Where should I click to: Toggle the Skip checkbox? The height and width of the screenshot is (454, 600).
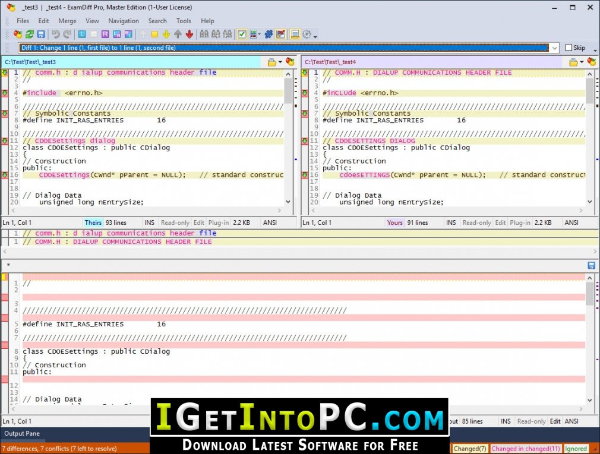coord(569,47)
